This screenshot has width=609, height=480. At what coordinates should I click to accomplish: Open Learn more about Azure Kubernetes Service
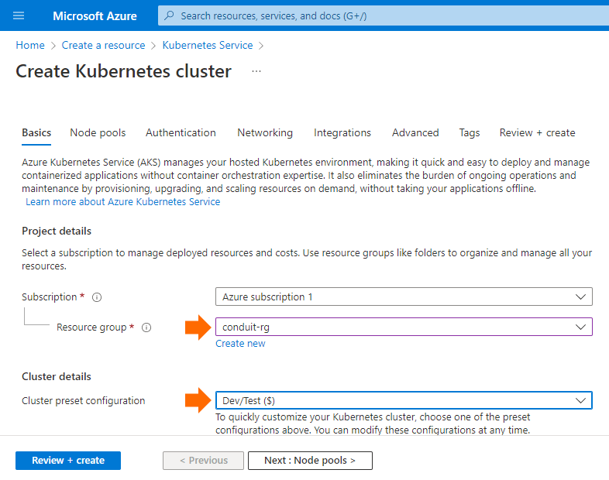[122, 202]
